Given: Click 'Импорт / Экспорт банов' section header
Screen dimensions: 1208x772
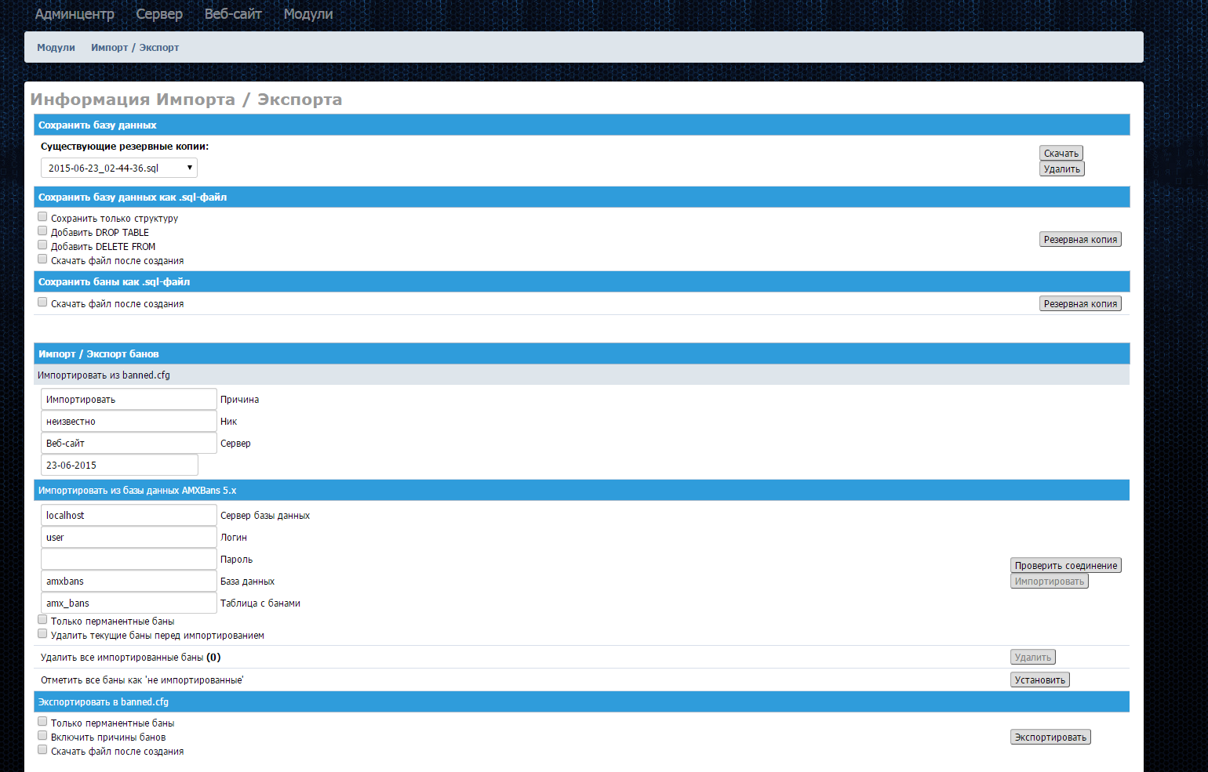Looking at the screenshot, I should click(581, 353).
